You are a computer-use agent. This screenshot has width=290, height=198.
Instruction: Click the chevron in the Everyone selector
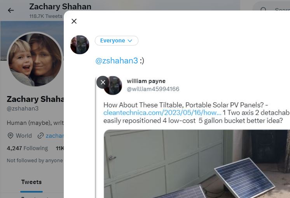pyautogui.click(x=130, y=41)
